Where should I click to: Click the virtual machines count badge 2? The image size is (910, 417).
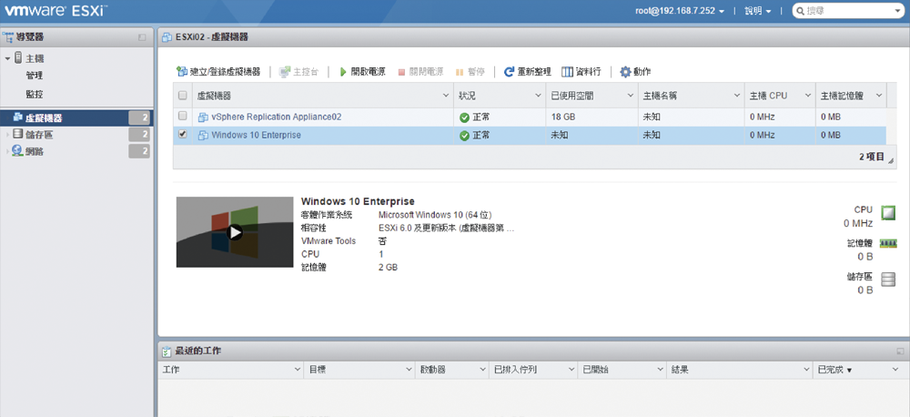(140, 117)
